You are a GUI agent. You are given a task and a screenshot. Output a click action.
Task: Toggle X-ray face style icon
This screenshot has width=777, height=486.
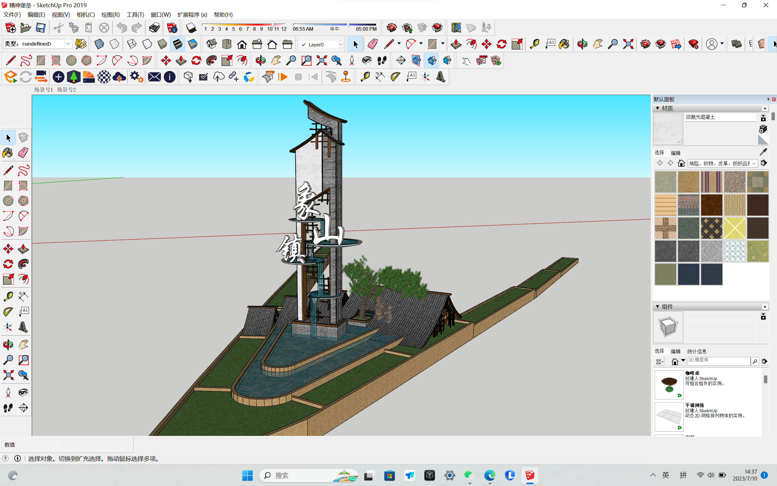pos(99,44)
